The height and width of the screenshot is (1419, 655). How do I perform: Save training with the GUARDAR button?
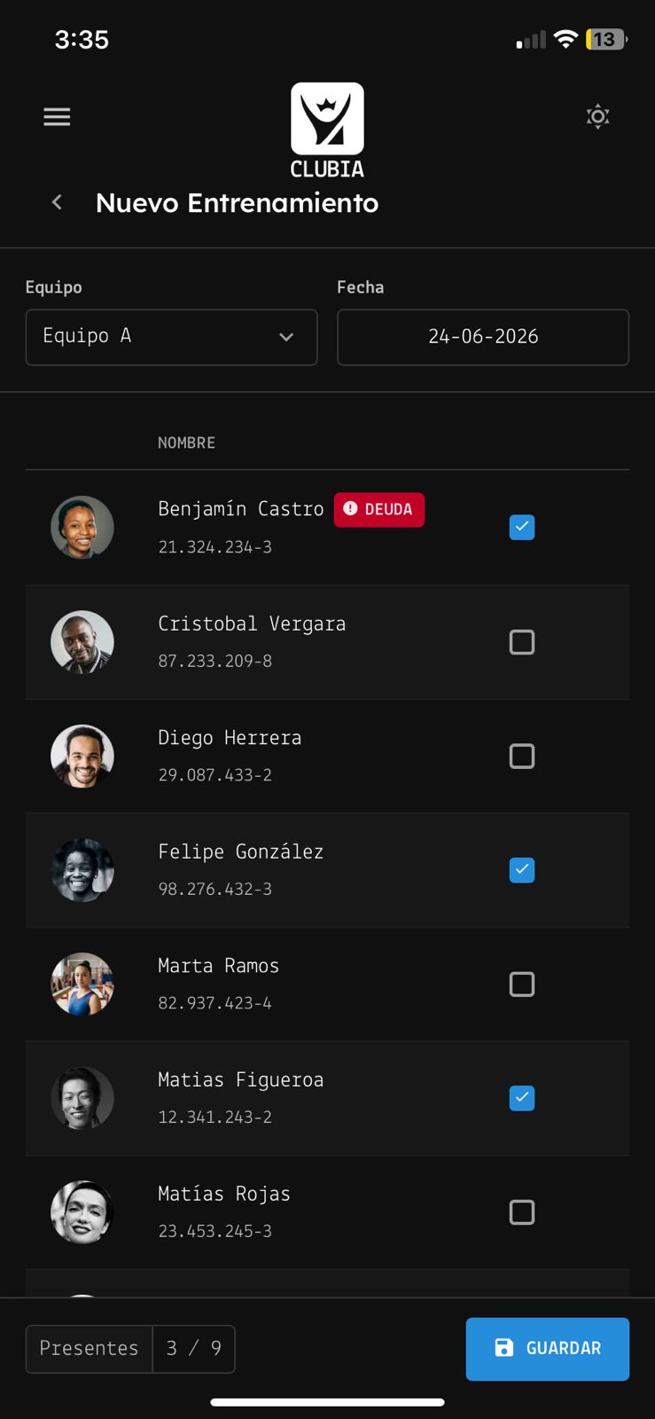[548, 1349]
